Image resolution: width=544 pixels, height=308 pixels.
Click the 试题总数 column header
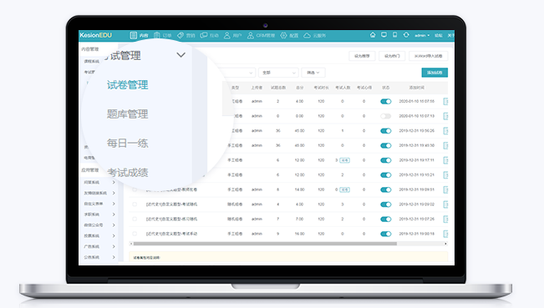278,88
